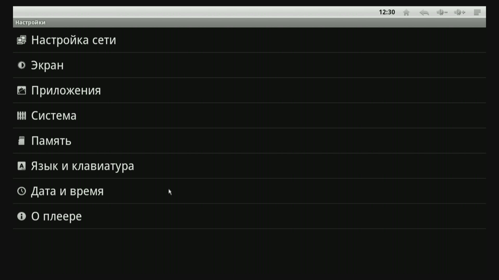
Task: Open Язык и клавиатура settings
Action: pos(82,166)
